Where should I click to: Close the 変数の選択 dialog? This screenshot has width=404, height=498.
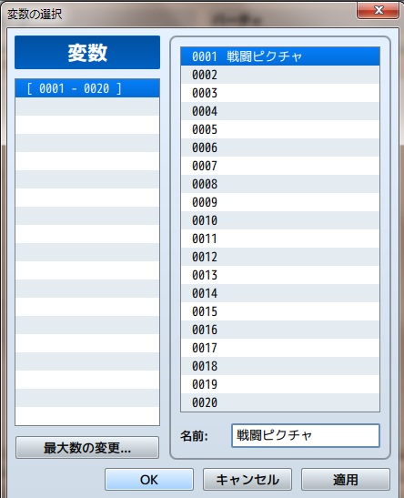pyautogui.click(x=378, y=11)
